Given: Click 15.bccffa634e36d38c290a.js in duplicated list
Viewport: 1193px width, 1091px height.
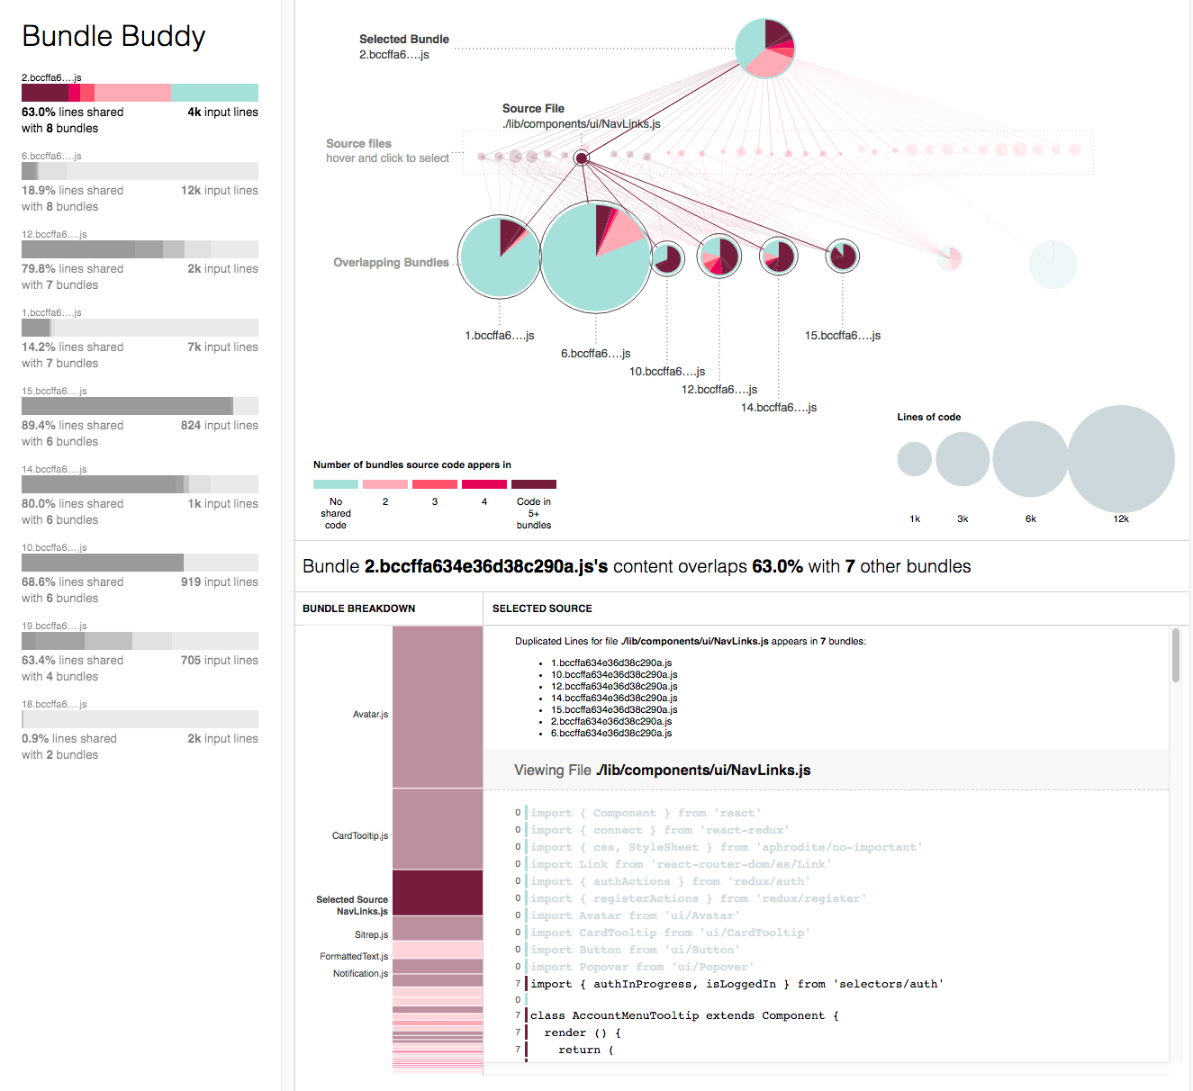Looking at the screenshot, I should click(x=614, y=709).
